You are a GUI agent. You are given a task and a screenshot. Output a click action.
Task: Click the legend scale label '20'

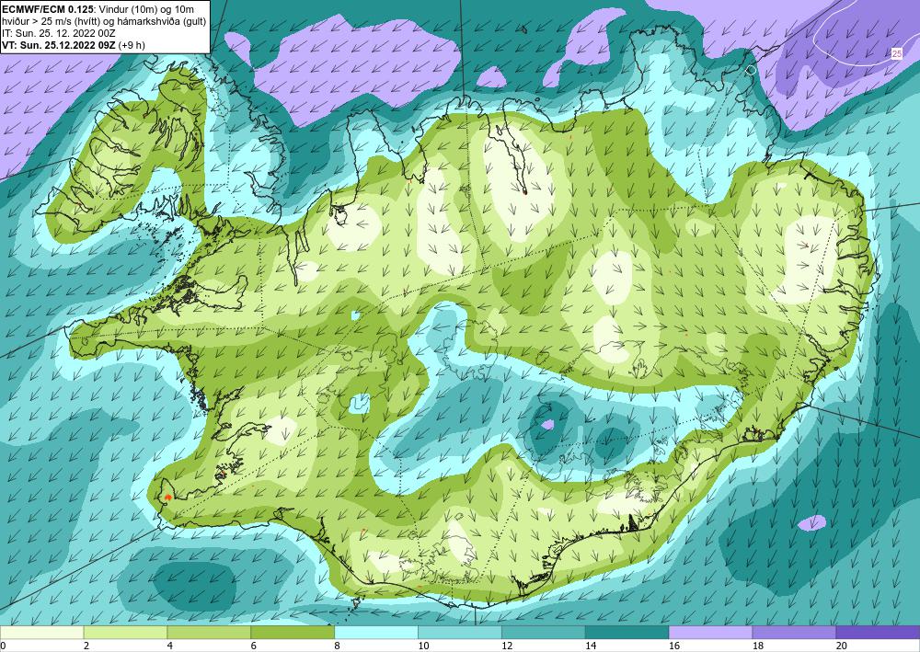(842, 646)
